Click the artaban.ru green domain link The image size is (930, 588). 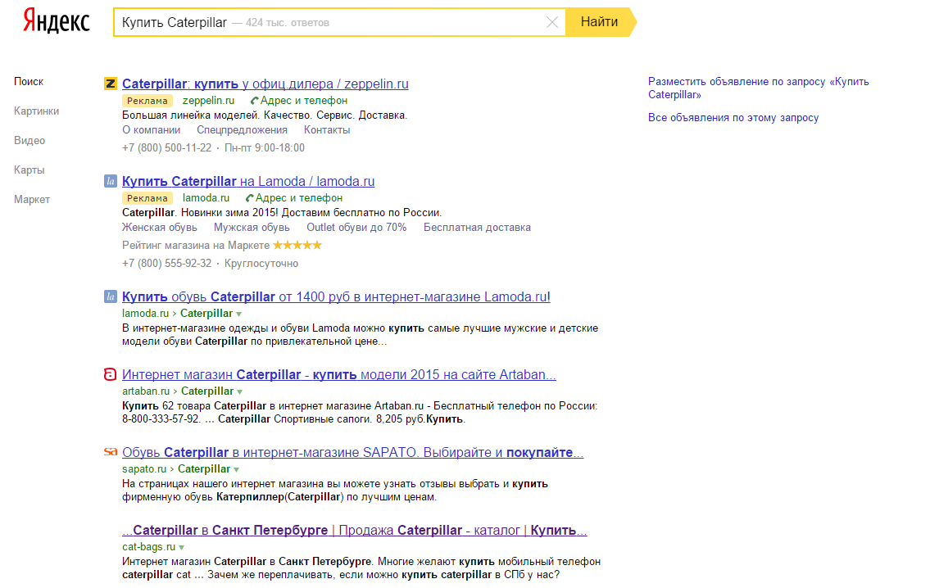(146, 391)
